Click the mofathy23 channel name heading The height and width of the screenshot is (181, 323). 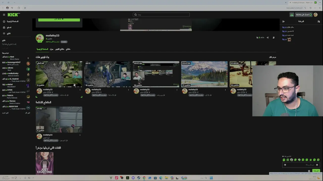(x=52, y=36)
